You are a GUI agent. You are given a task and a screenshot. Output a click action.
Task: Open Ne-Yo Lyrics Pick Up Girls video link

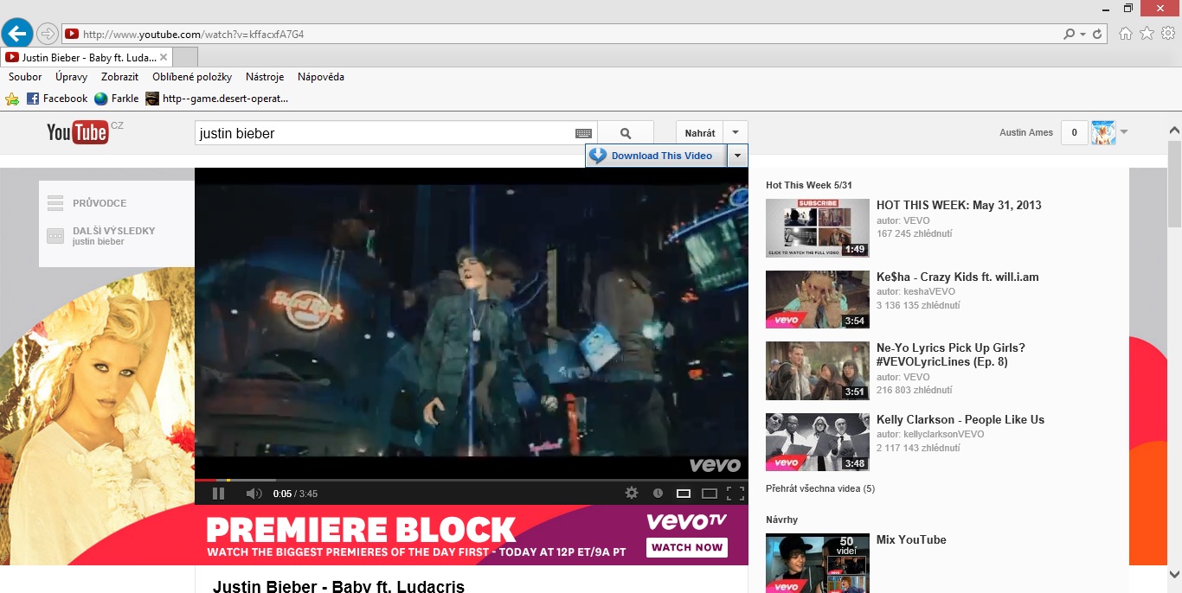click(x=951, y=354)
